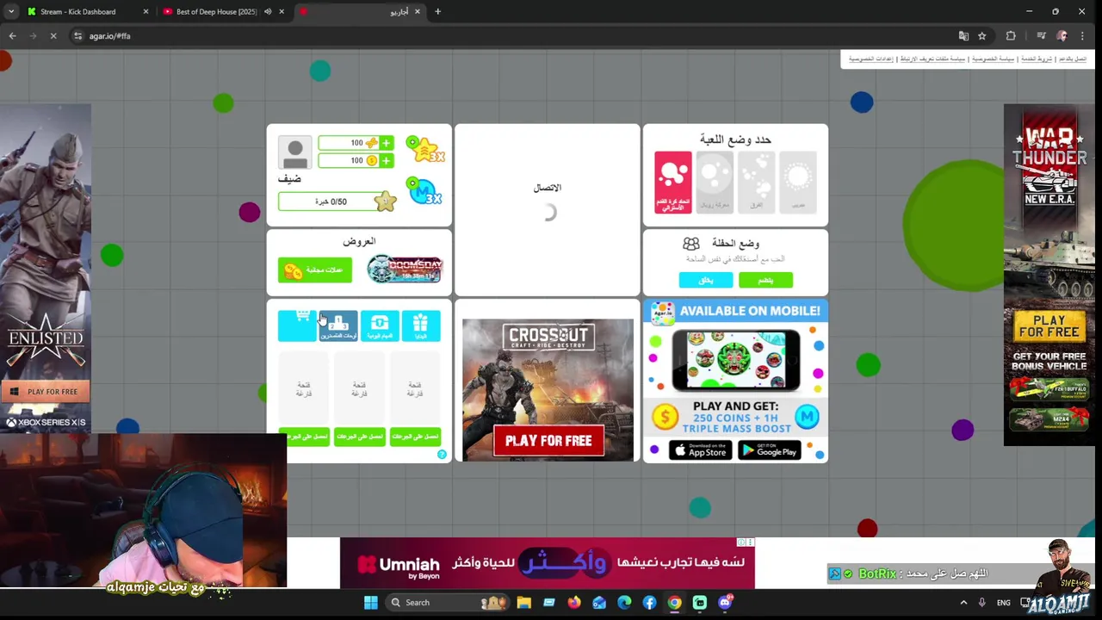Click blue party create button
The image size is (1102, 620).
pos(705,281)
